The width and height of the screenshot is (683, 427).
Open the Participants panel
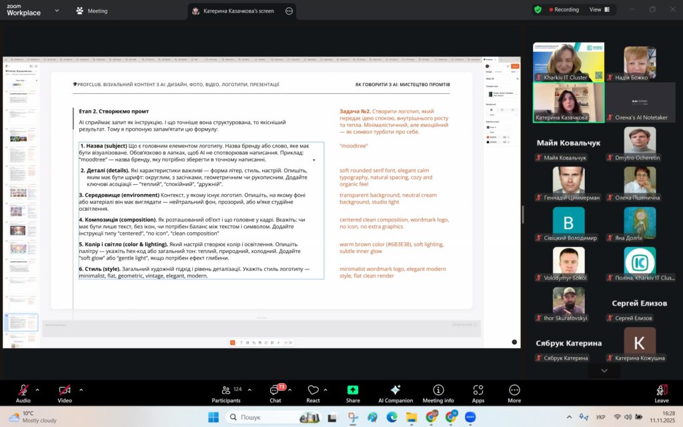pyautogui.click(x=225, y=390)
